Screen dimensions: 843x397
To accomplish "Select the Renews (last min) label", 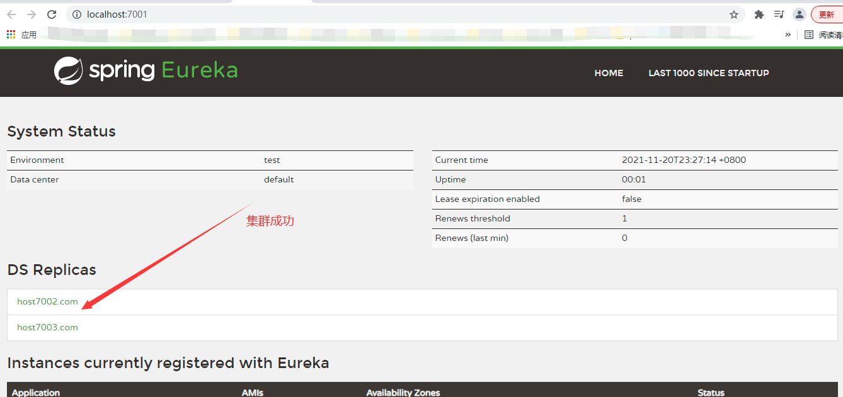I will point(472,238).
